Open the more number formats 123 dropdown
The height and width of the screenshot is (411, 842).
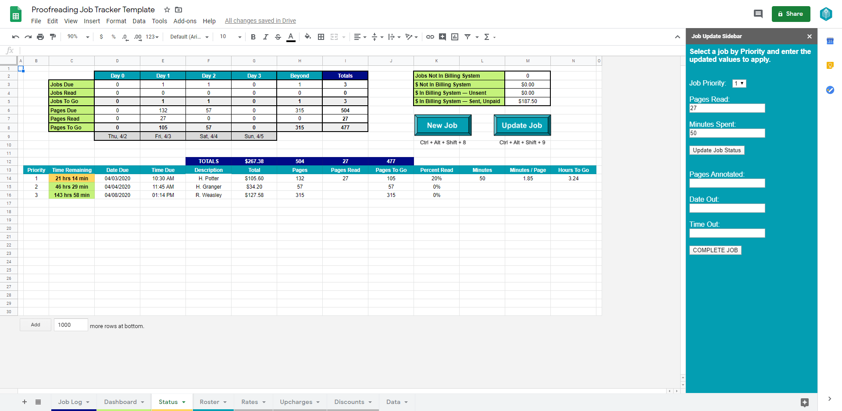[152, 37]
